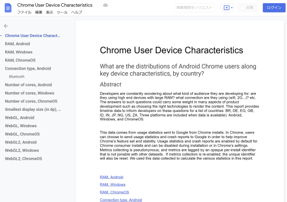Jump to Bluetooth outline subheading
The height and width of the screenshot is (202, 287).
tap(17, 76)
